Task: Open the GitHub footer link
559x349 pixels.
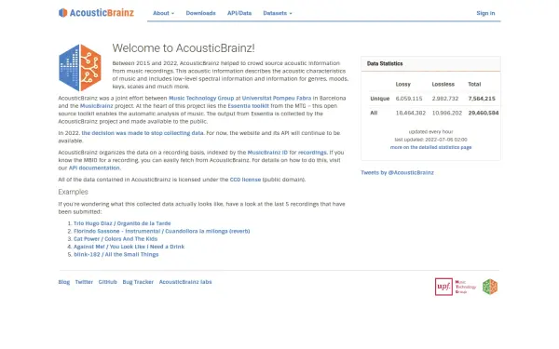Action: click(107, 282)
